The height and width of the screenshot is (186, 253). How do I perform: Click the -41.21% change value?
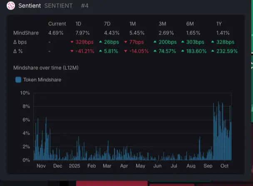[85, 51]
